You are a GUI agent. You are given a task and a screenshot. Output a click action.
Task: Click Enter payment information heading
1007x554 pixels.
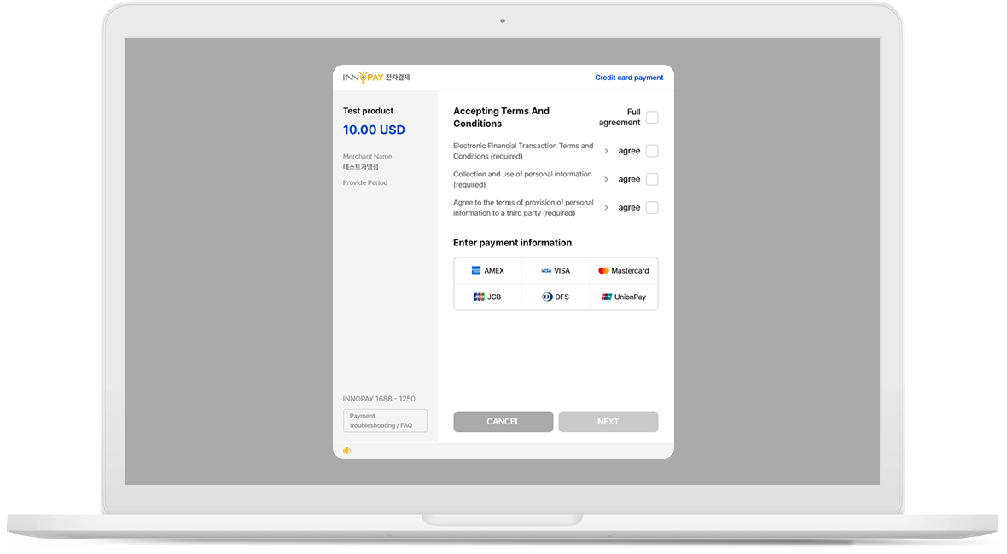[513, 242]
